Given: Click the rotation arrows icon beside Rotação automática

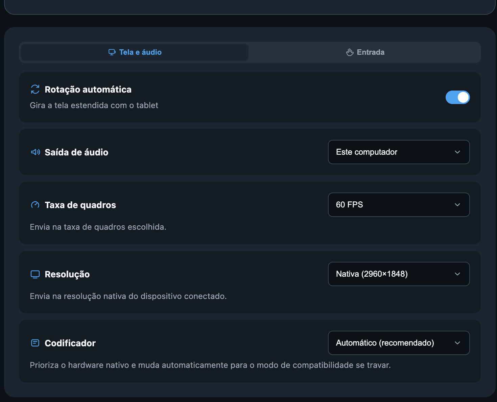Looking at the screenshot, I should click(x=35, y=89).
